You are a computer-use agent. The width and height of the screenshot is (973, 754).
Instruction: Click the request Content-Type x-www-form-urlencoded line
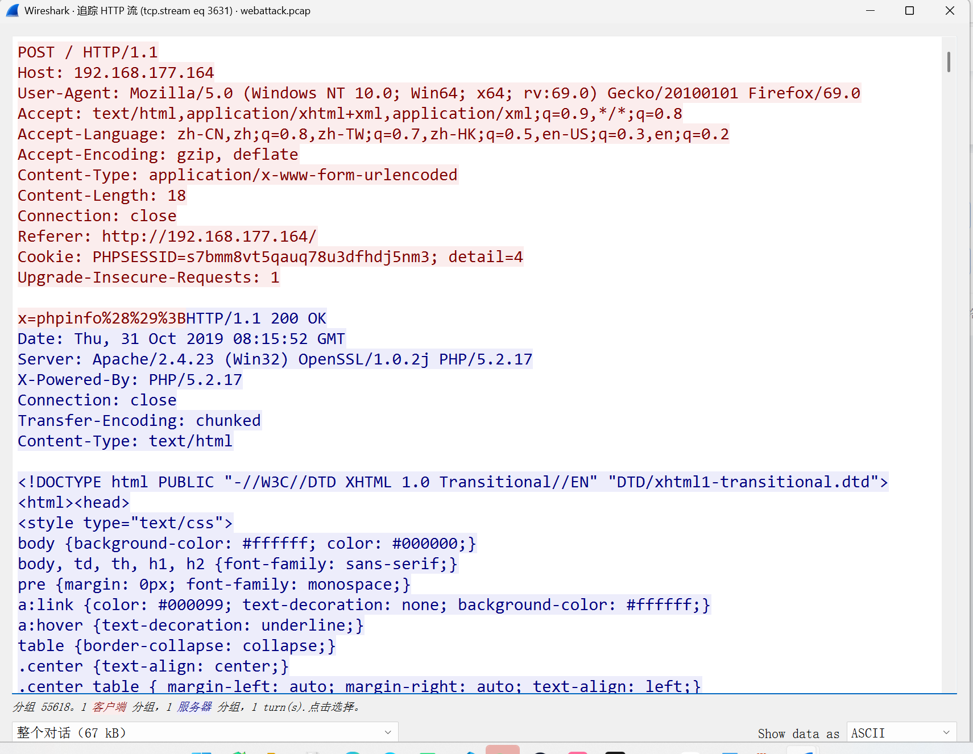click(x=238, y=175)
